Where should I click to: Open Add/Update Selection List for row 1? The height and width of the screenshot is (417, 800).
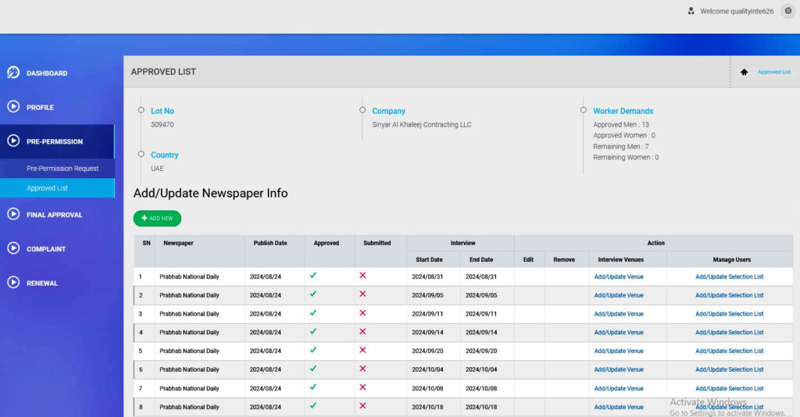tap(729, 276)
